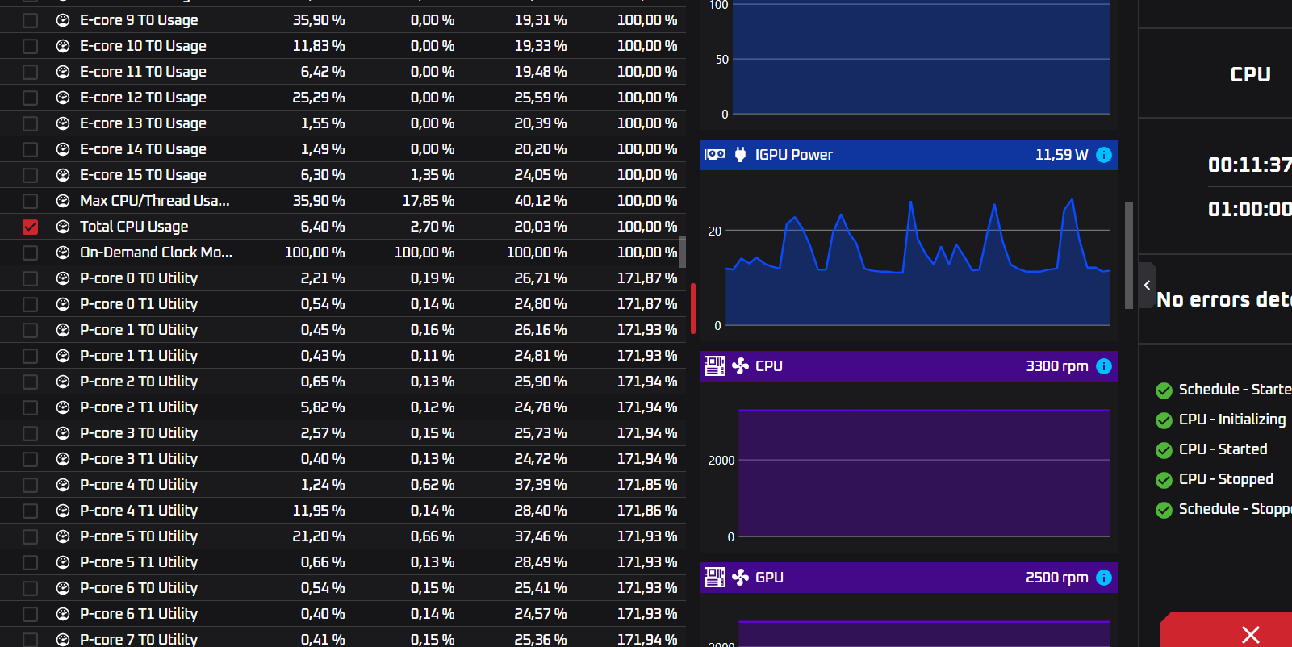Click the info icon in IGPU Power header
Image resolution: width=1292 pixels, height=647 pixels.
point(1104,155)
